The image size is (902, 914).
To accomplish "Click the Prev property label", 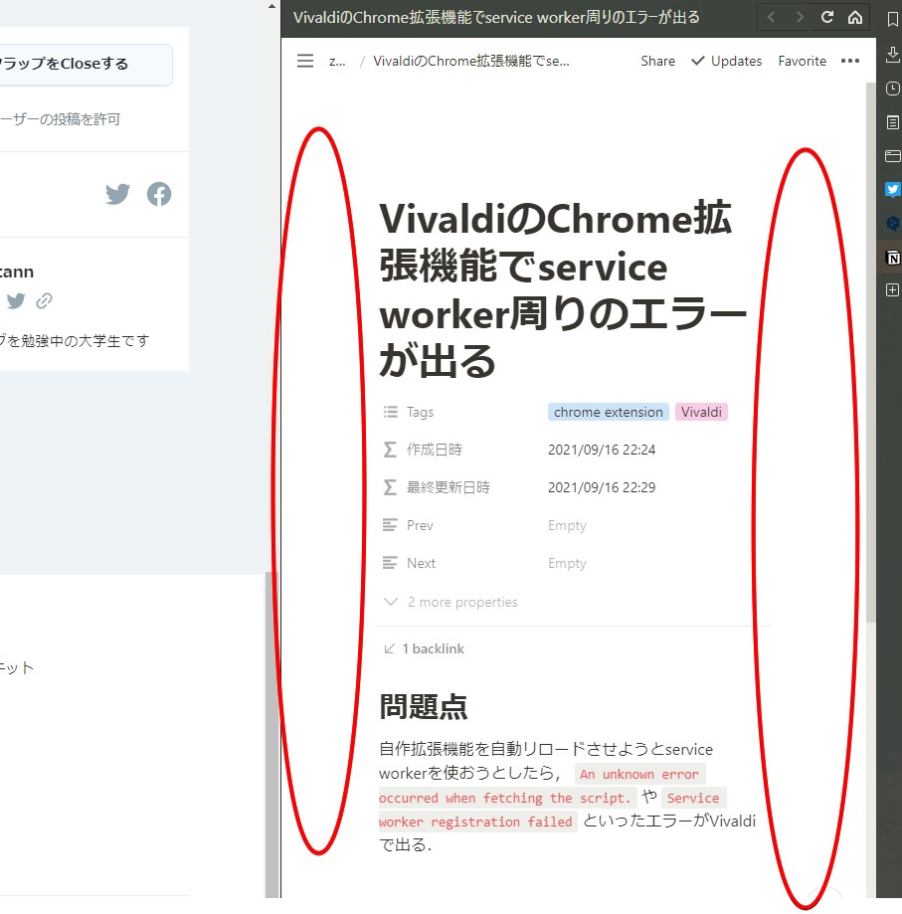I will (408, 525).
